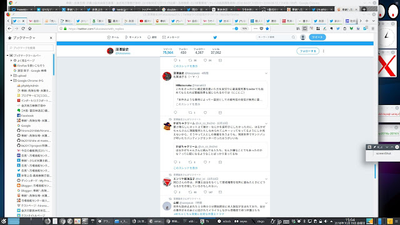
Task: Show hidden system tray icons arrow
Action: pyautogui.click(x=331, y=221)
